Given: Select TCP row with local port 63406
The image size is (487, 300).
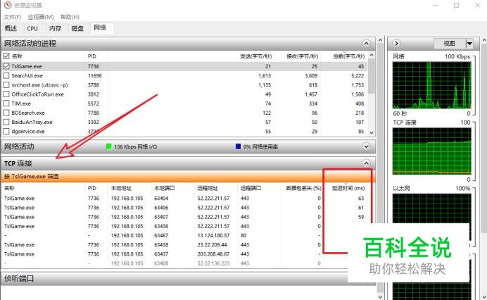Looking at the screenshot, I should 184,208.
